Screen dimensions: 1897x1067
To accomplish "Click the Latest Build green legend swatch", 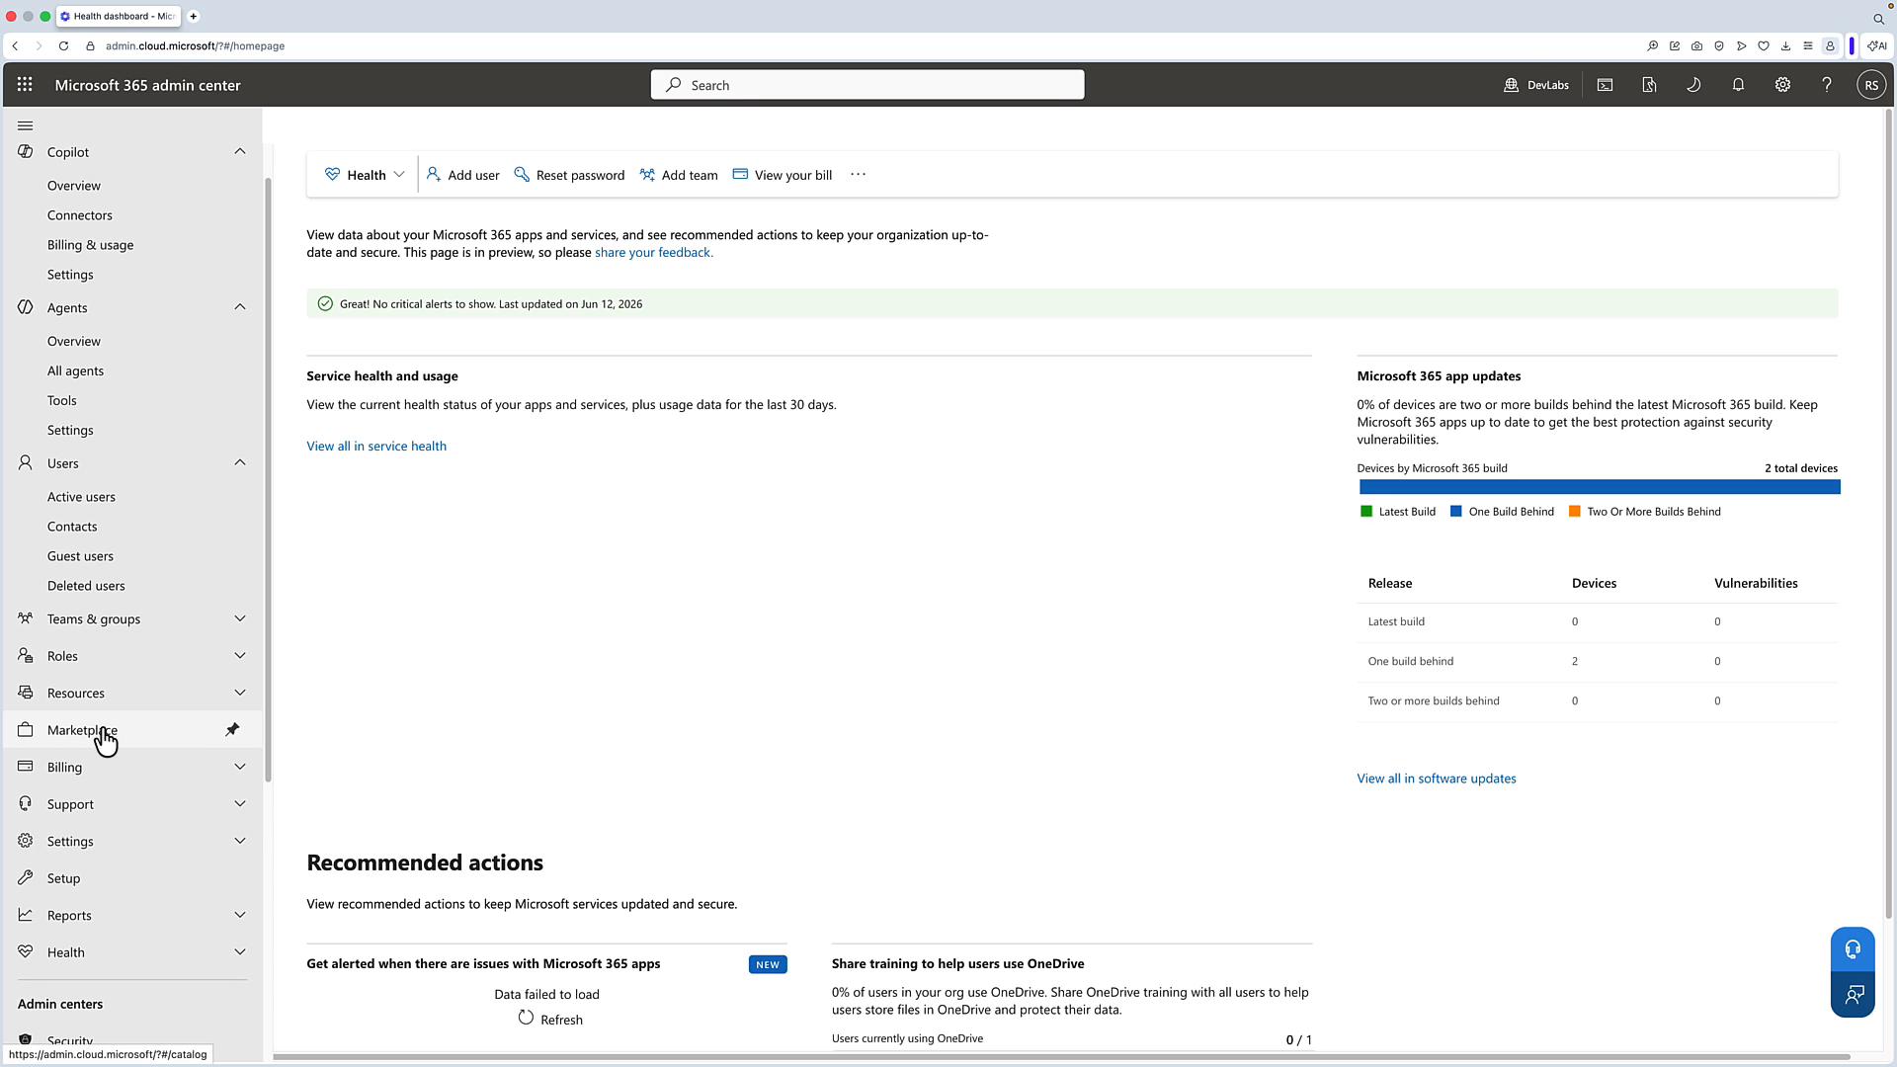I will (1366, 512).
